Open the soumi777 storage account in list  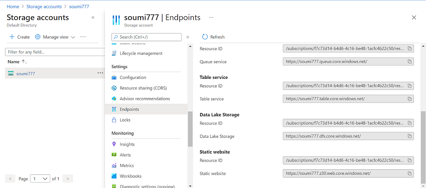click(x=25, y=73)
